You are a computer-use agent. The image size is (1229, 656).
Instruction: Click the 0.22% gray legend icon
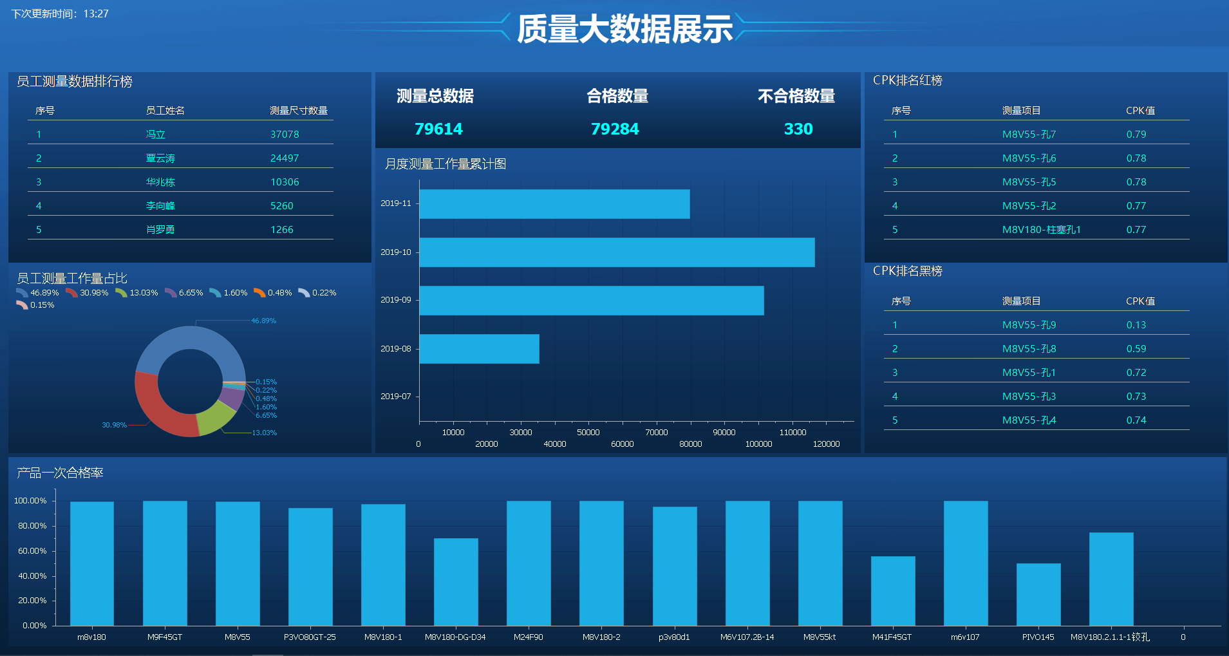coord(303,292)
